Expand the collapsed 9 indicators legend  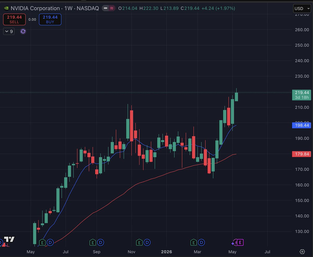click(9, 32)
